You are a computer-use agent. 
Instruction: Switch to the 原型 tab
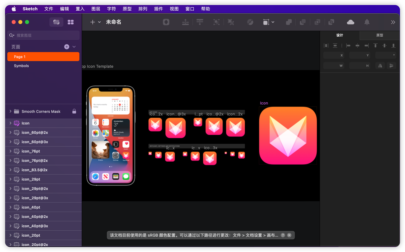click(379, 35)
